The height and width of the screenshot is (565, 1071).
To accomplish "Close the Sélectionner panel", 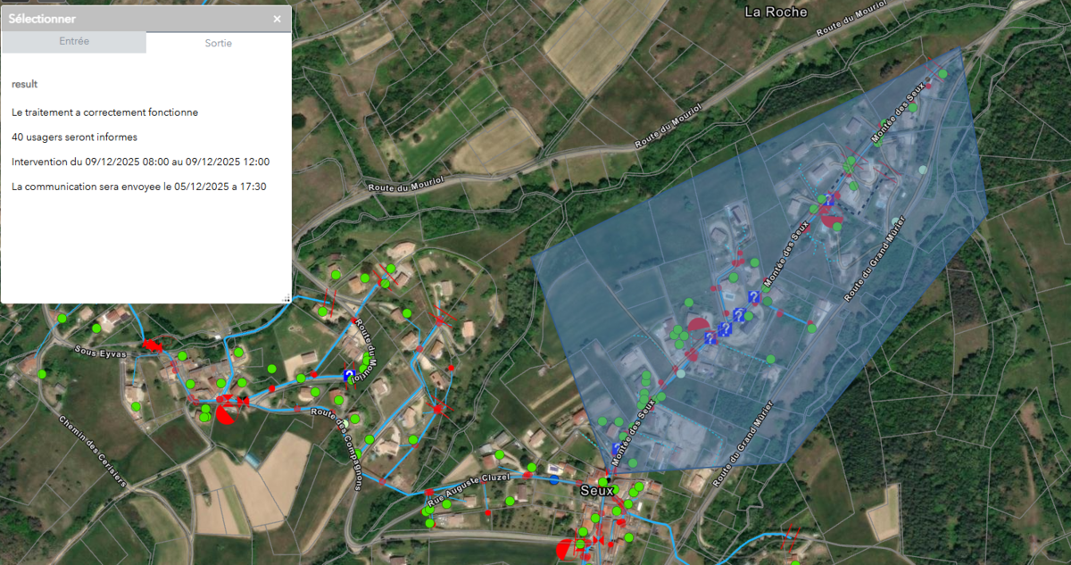I will coord(277,19).
